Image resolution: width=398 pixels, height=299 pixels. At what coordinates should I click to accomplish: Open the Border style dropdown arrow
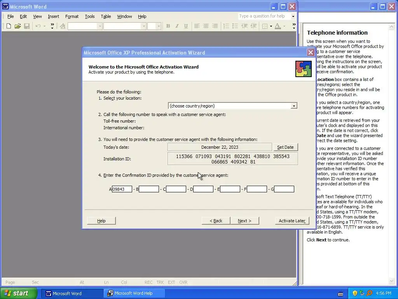[271, 26]
